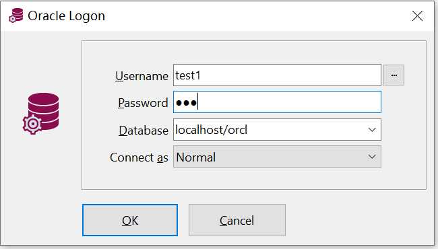Focus the Username field containing test1
Image resolution: width=438 pixels, height=249 pixels.
[277, 75]
